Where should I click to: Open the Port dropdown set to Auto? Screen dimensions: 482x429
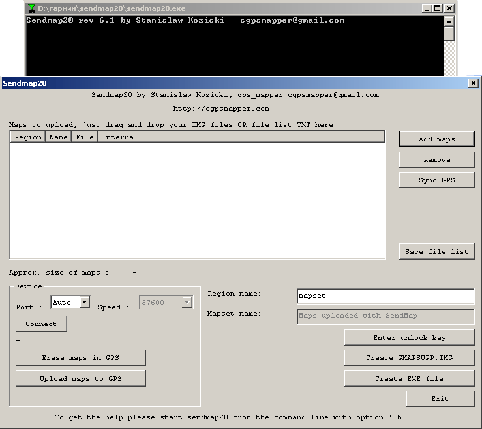click(x=84, y=302)
